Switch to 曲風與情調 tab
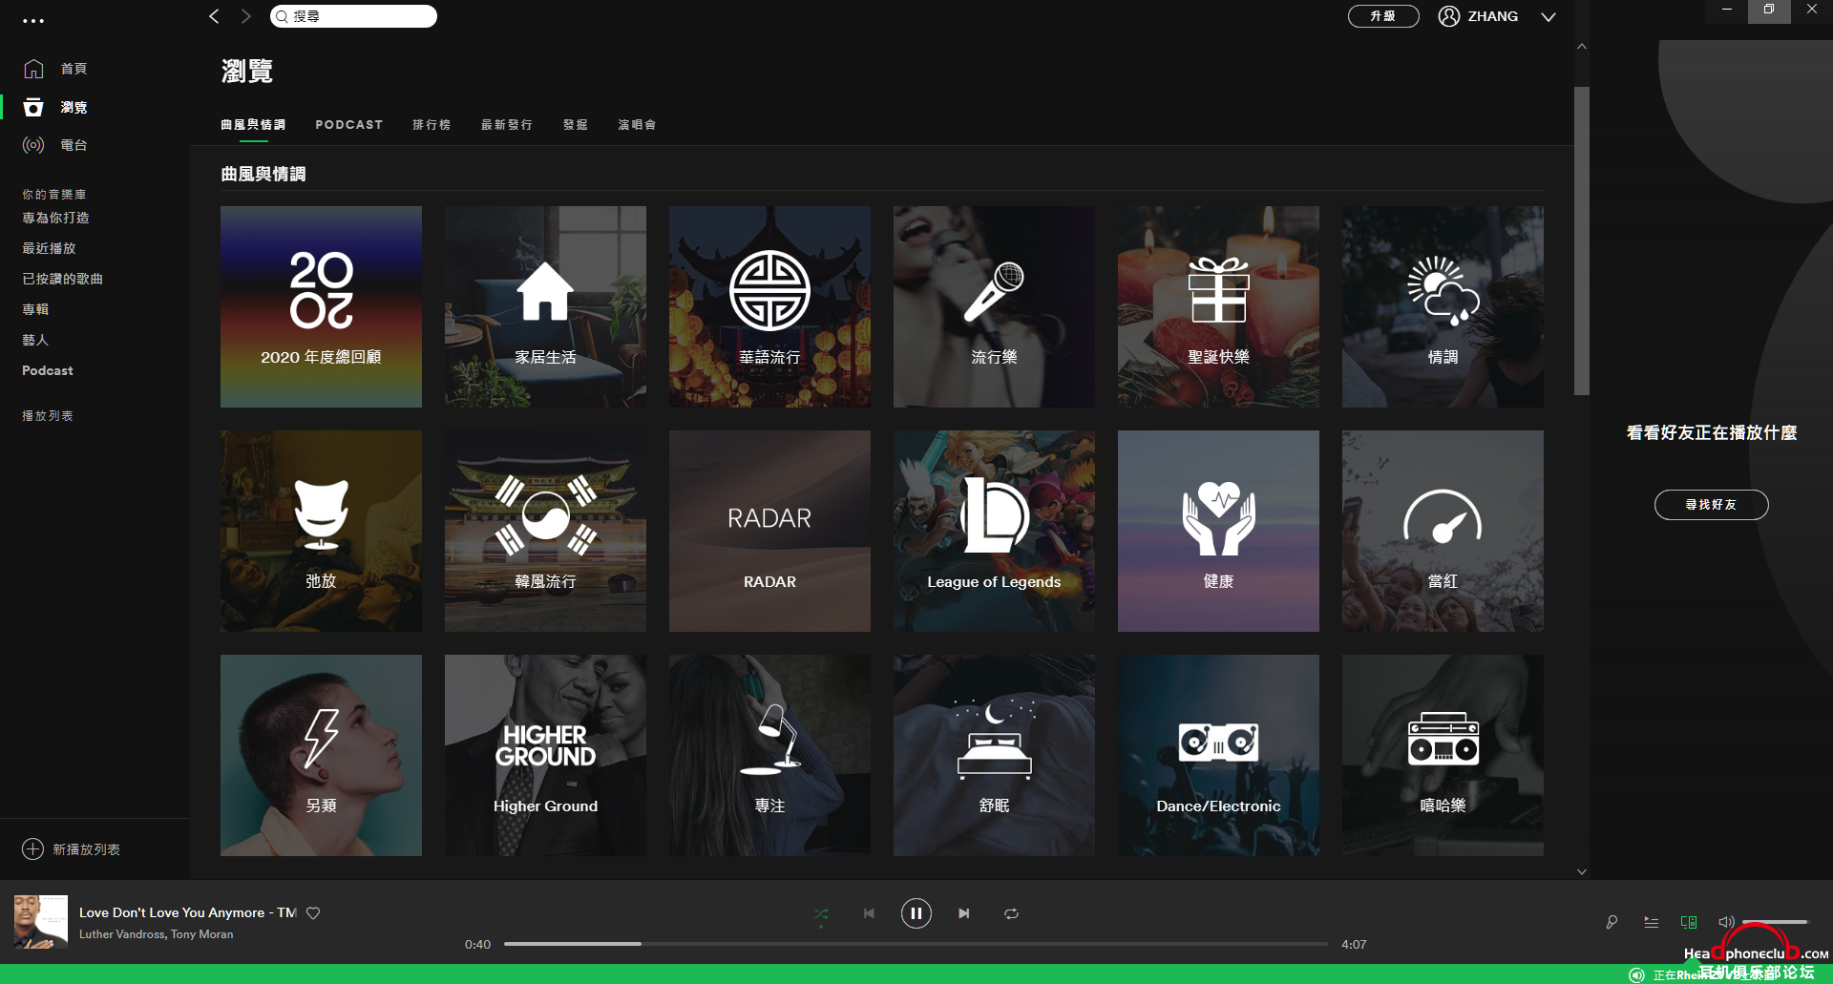 pos(253,125)
